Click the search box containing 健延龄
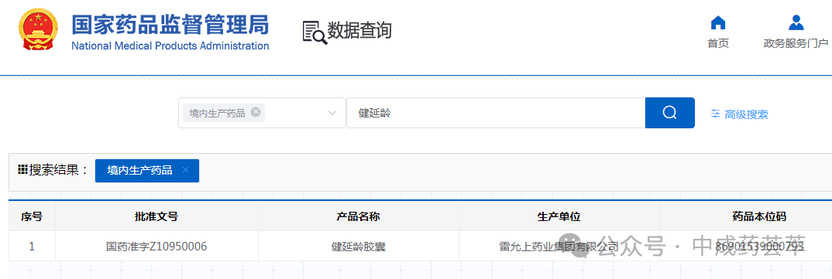832x279 pixels. (496, 113)
